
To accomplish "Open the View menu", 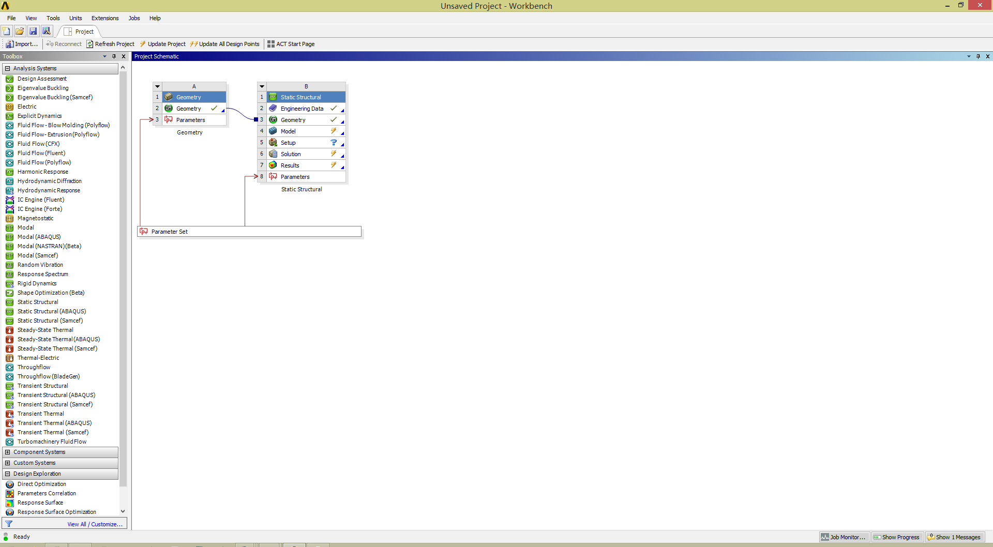I will coord(31,18).
